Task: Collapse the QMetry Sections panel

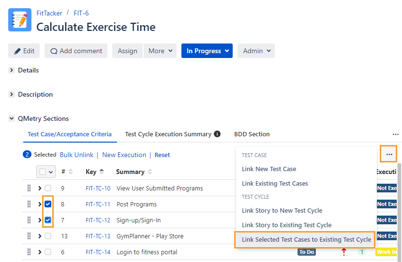Action: pyautogui.click(x=11, y=118)
